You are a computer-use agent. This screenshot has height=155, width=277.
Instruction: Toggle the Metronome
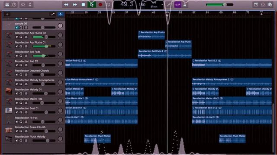[x=185, y=5]
